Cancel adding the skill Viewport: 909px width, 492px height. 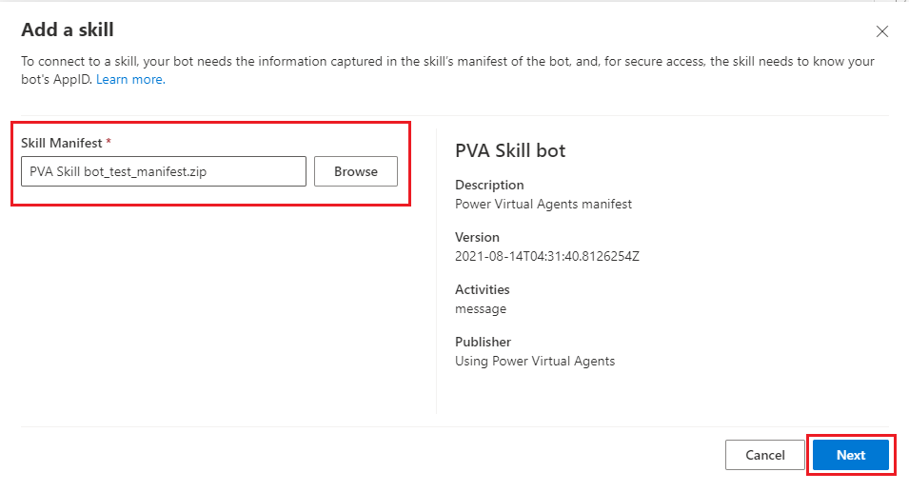click(765, 455)
